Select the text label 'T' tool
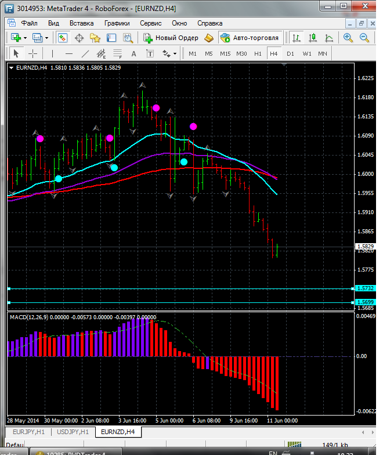Screen dimensions: 383x455 tap(150, 53)
